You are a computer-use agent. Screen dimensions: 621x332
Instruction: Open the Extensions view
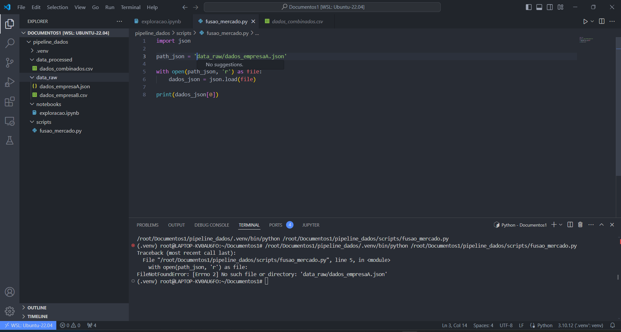click(10, 102)
